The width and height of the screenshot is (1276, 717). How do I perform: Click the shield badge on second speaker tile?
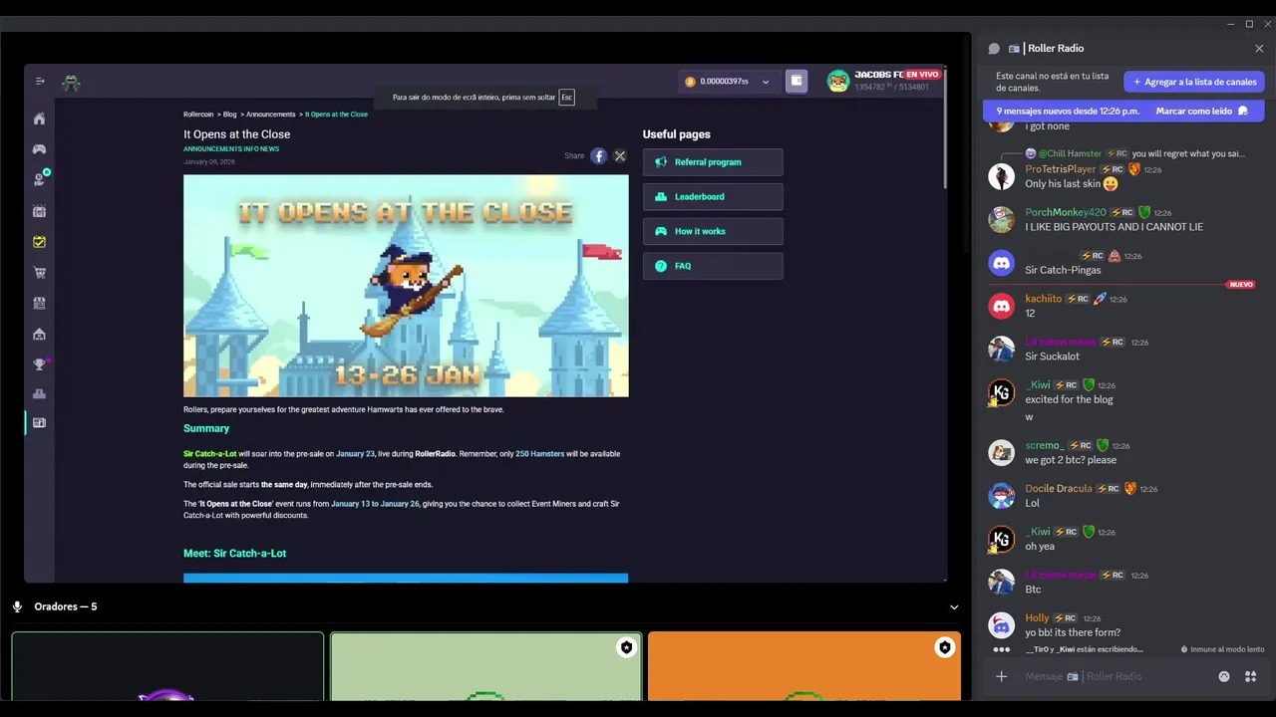(x=626, y=647)
